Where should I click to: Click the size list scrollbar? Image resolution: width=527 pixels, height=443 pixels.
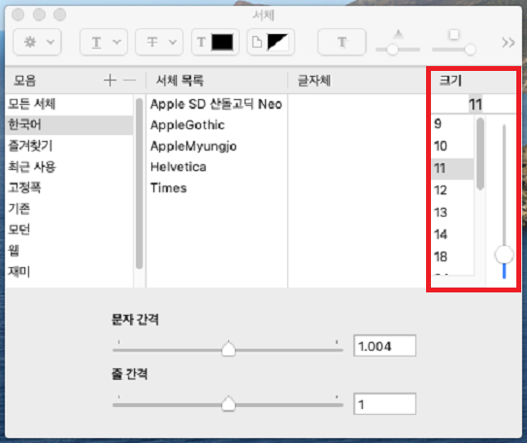coord(480,153)
